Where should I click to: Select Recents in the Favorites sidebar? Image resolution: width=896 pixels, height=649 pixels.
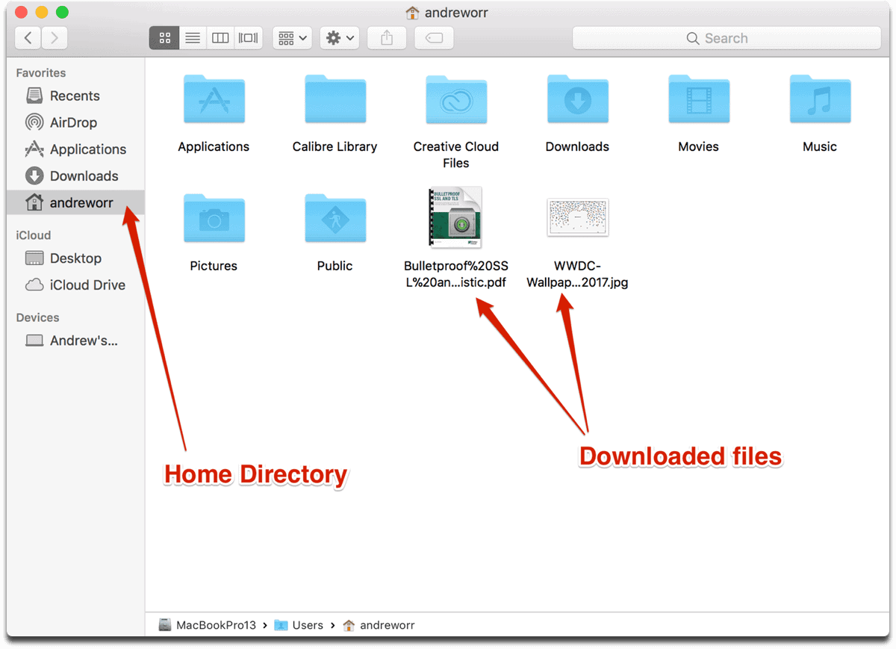75,96
